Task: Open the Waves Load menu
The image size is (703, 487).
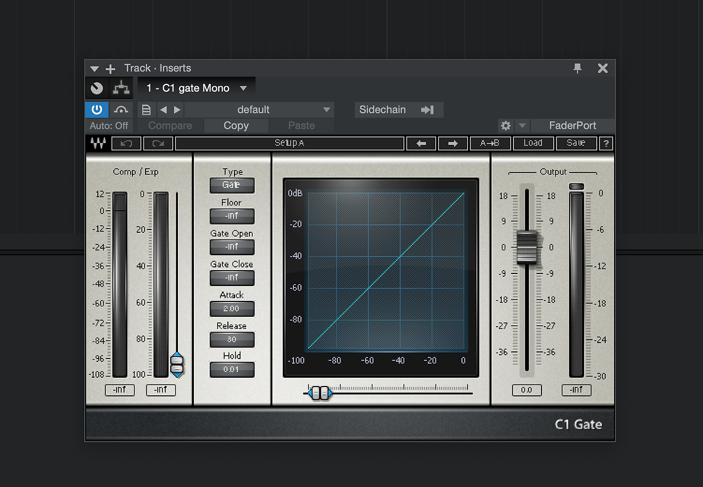Action: [x=533, y=143]
